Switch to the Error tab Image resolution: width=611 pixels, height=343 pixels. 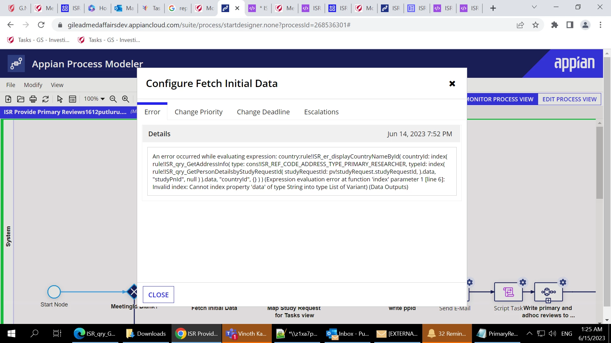152,112
